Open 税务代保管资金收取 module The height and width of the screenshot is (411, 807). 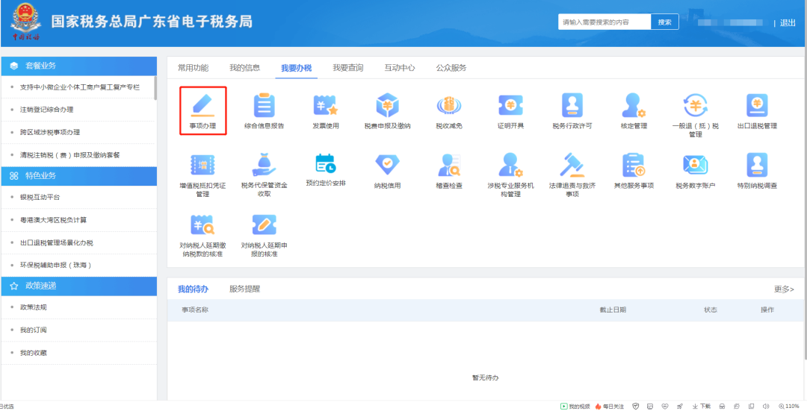(264, 176)
